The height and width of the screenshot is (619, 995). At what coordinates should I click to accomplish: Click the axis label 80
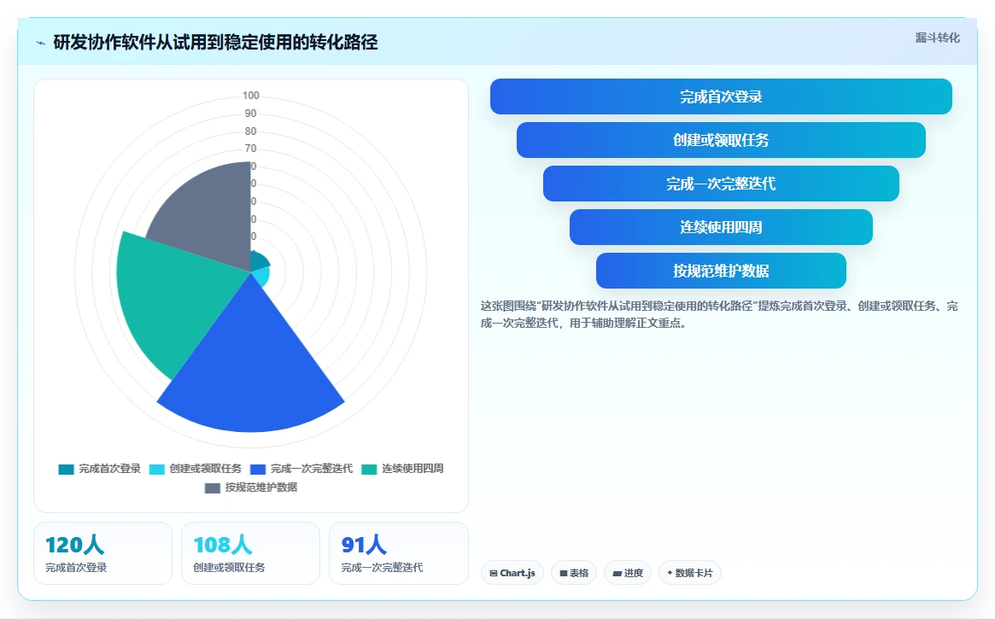pos(250,131)
